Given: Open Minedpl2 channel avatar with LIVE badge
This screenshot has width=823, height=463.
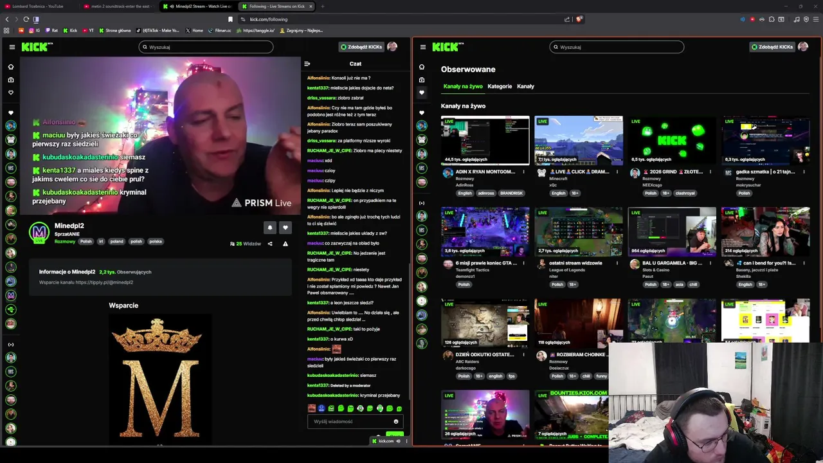Looking at the screenshot, I should (x=39, y=233).
